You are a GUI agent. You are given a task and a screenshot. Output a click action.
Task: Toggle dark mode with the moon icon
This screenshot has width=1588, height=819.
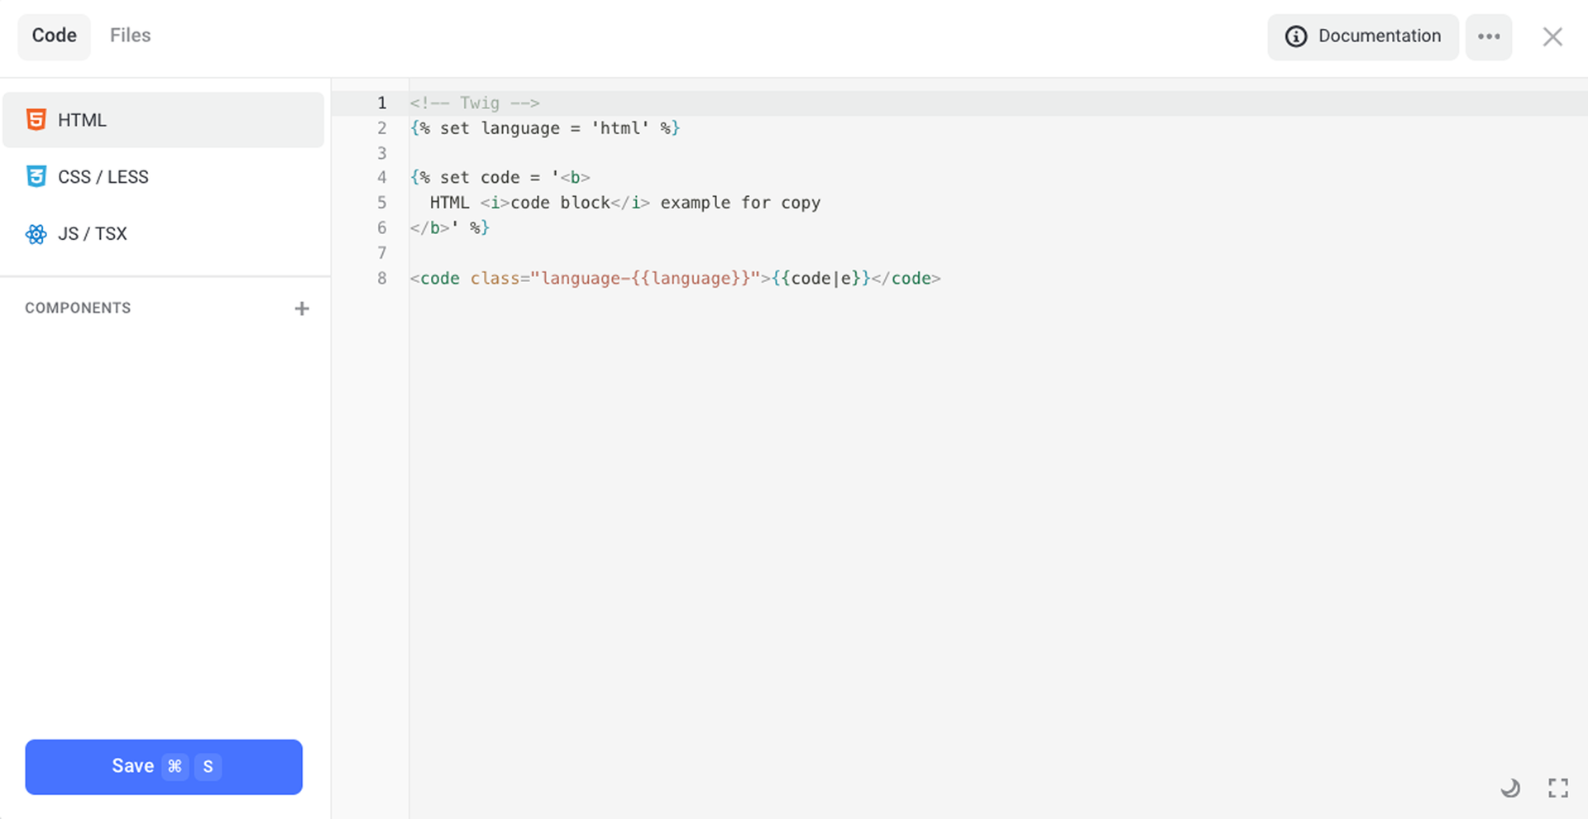[x=1510, y=788]
